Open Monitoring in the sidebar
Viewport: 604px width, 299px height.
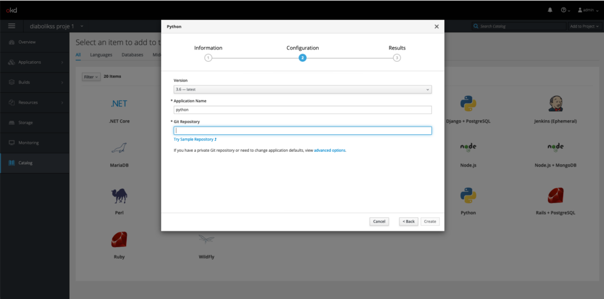click(x=35, y=142)
